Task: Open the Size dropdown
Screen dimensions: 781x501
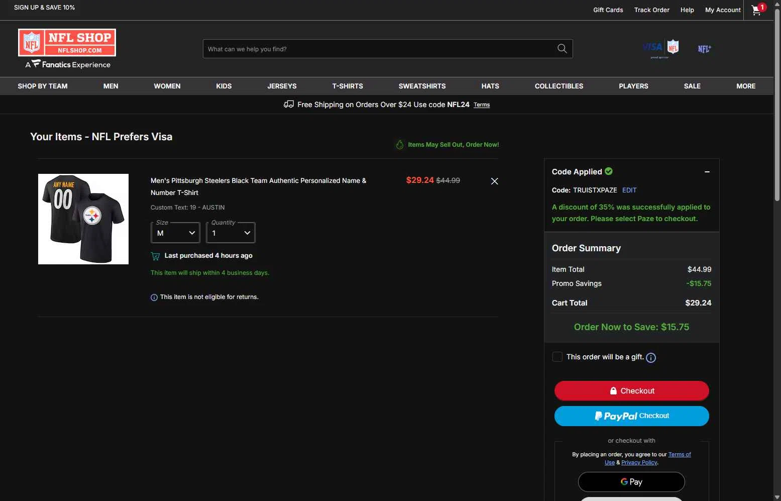Action: click(x=175, y=233)
